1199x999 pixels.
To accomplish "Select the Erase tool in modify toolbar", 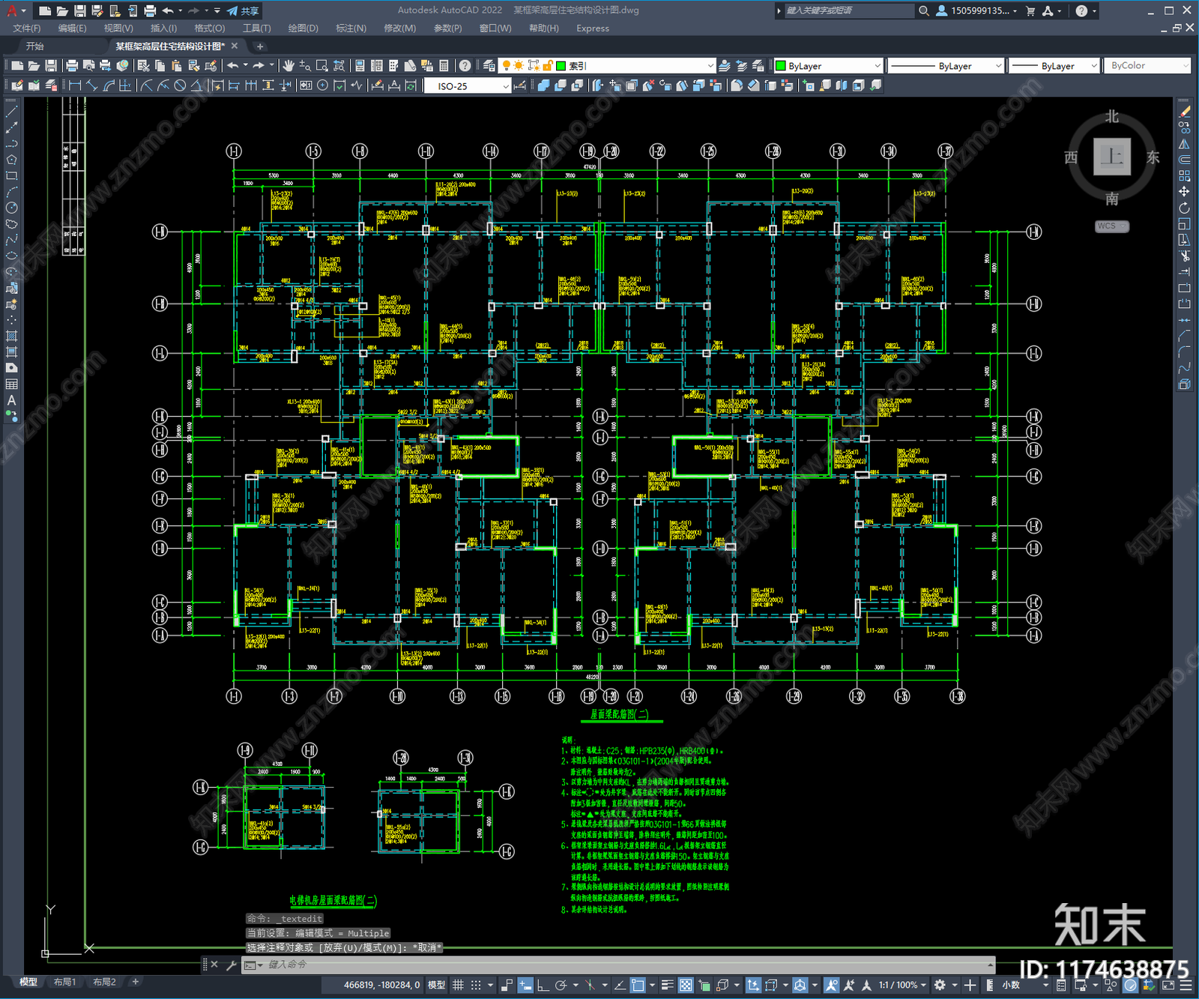I will 1185,111.
